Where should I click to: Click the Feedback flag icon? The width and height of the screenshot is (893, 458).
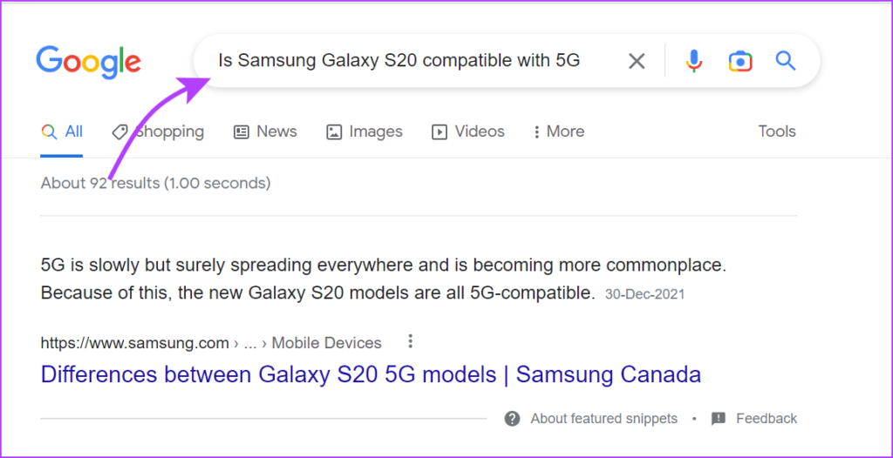click(719, 419)
